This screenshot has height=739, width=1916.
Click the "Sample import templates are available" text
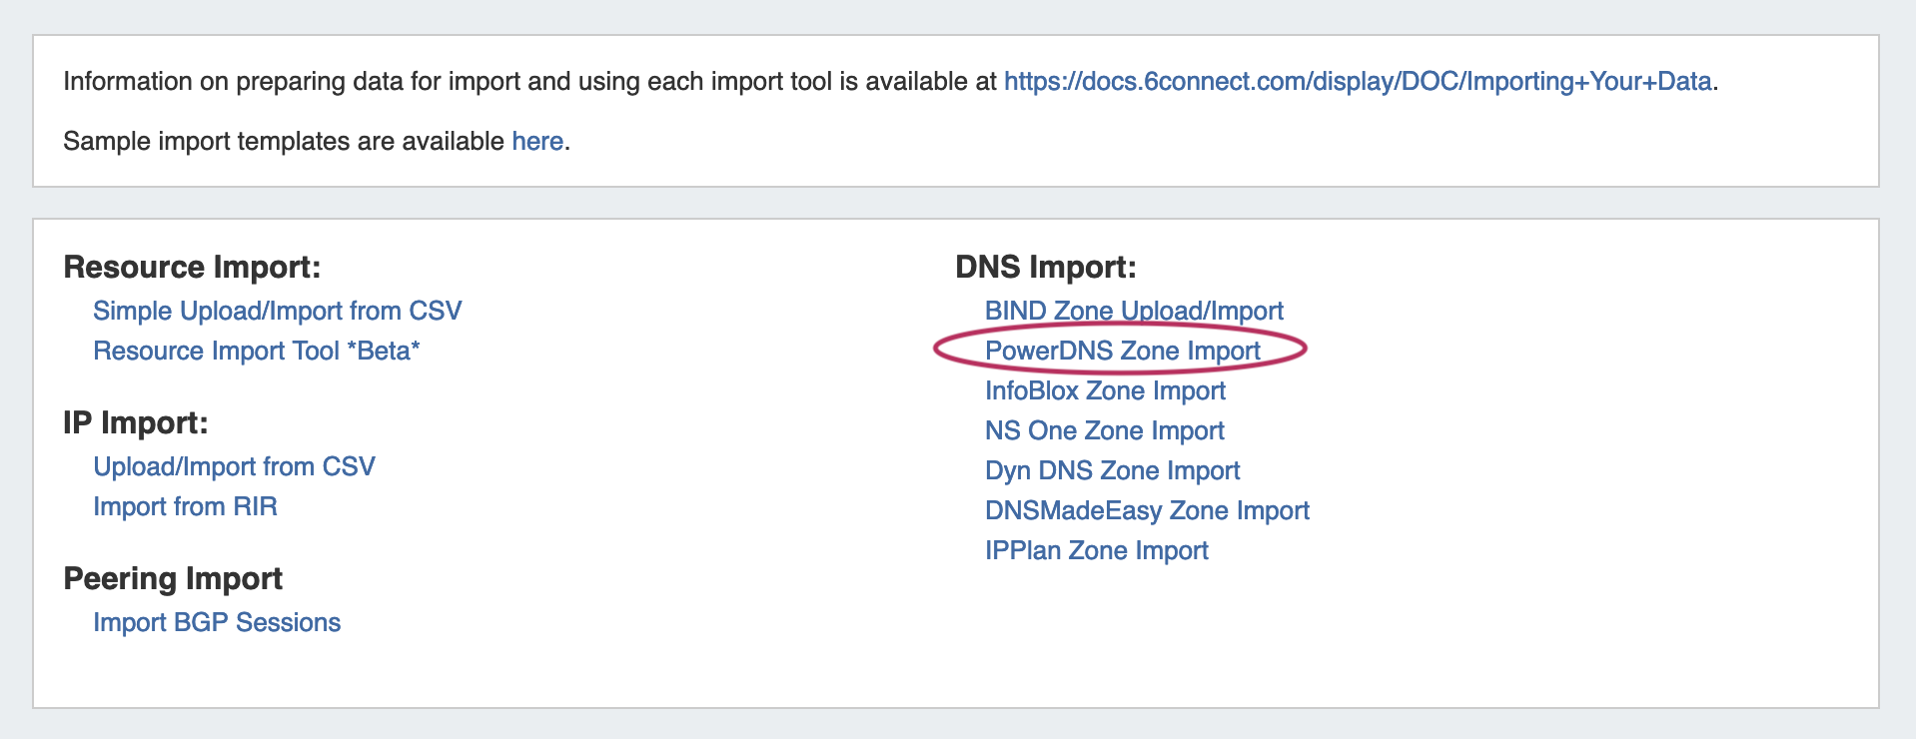click(284, 141)
